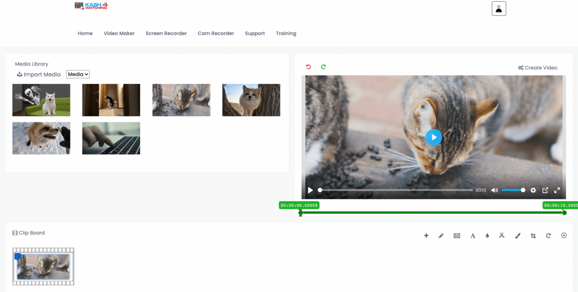This screenshot has width=578, height=292.
Task: Click the Create Video button
Action: (x=537, y=68)
